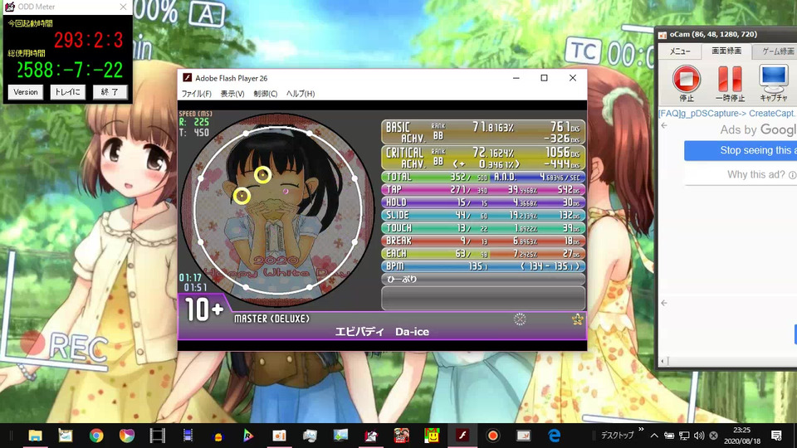Click the 10+ difficulty level badge
Viewport: 797px width, 448px height.
tap(204, 309)
